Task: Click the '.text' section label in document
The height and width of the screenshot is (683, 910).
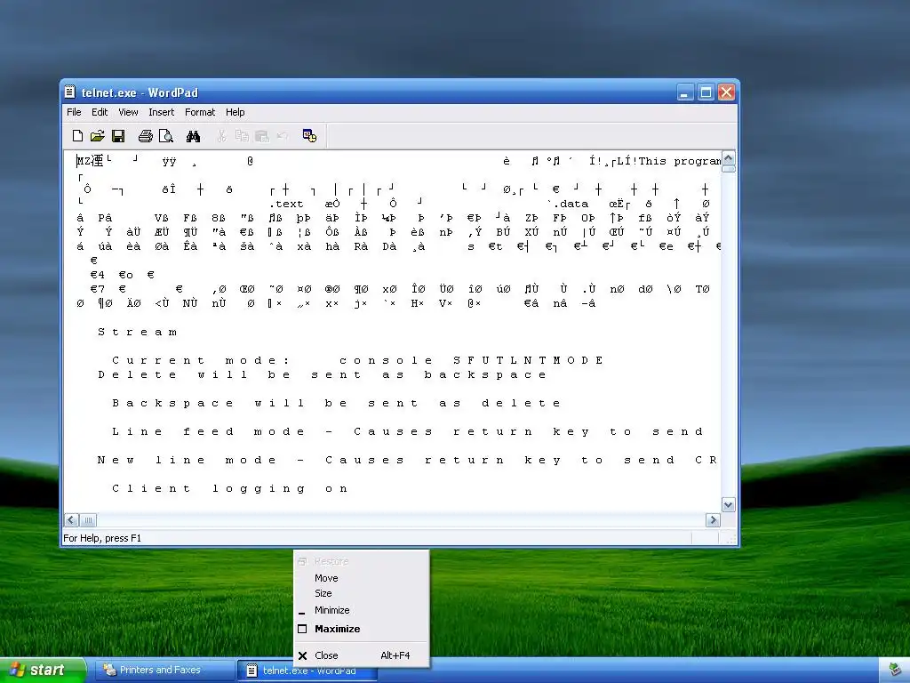Action: [x=286, y=204]
